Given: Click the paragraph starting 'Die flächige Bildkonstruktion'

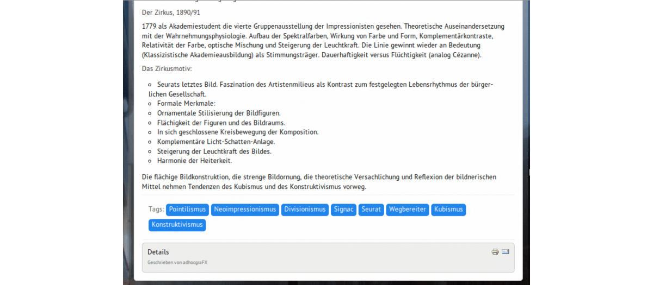Looking at the screenshot, I should (x=319, y=182).
